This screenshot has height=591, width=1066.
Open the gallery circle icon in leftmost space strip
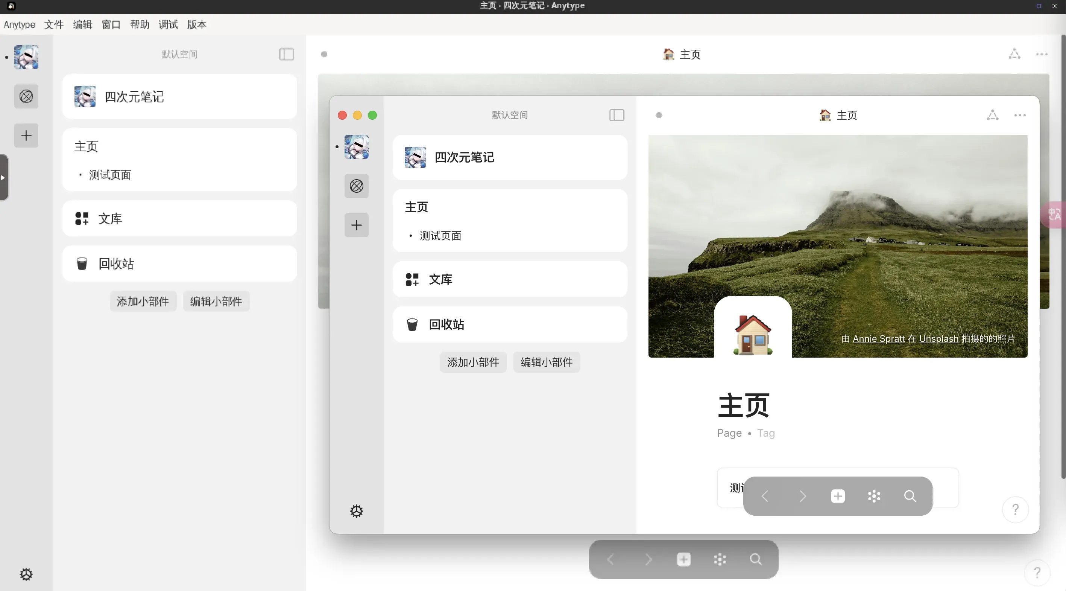coord(26,96)
